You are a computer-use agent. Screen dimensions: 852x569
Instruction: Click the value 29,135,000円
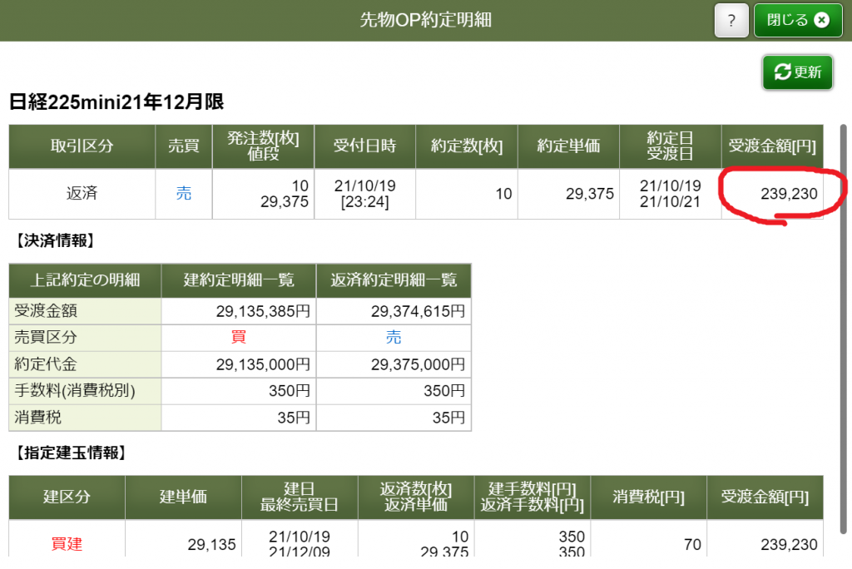click(x=263, y=364)
